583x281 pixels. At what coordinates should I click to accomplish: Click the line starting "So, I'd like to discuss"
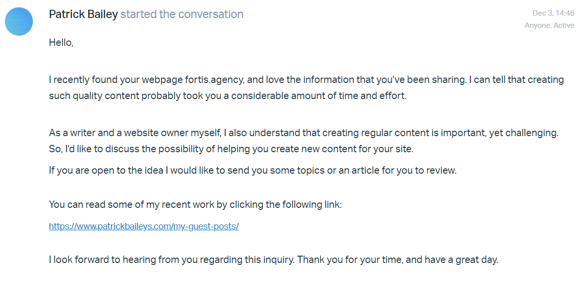(x=231, y=149)
